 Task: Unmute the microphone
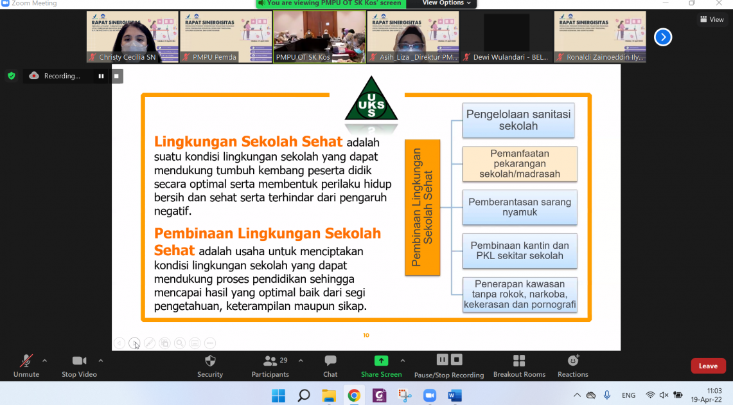click(x=26, y=365)
